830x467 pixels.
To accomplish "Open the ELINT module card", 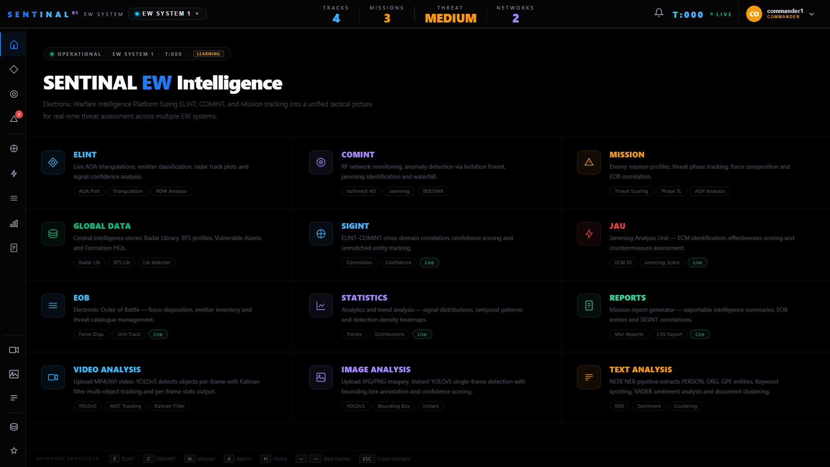I will coord(160,173).
